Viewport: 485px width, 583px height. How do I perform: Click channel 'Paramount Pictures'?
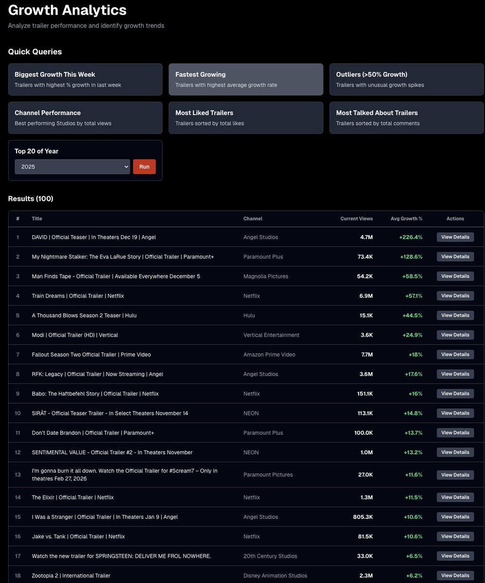268,475
